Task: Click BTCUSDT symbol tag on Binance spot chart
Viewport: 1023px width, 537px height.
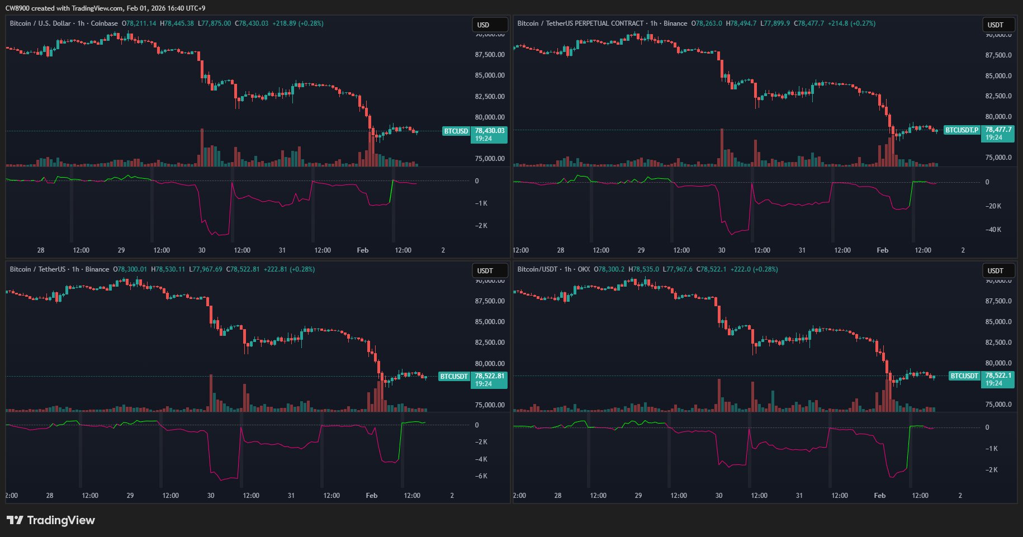Action: coord(453,377)
